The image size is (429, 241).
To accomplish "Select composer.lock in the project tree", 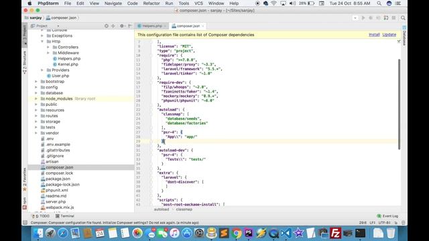I will [x=60, y=173].
